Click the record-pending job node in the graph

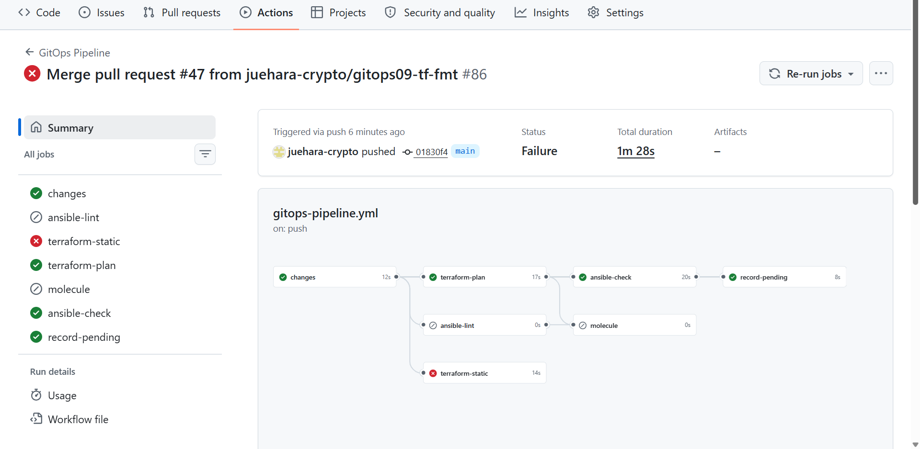click(x=784, y=277)
